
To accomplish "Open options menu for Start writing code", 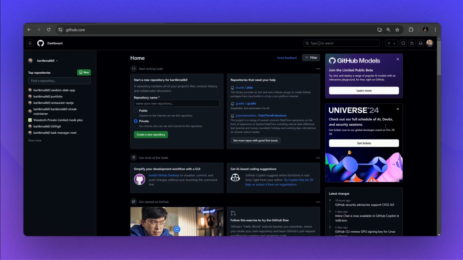I will pyautogui.click(x=318, y=69).
